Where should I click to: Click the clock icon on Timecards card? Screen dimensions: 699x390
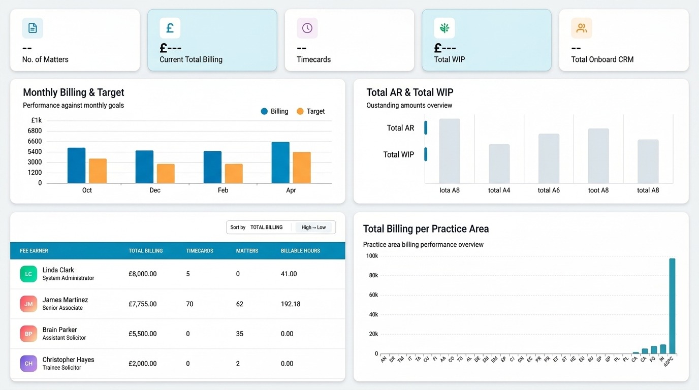tap(307, 28)
